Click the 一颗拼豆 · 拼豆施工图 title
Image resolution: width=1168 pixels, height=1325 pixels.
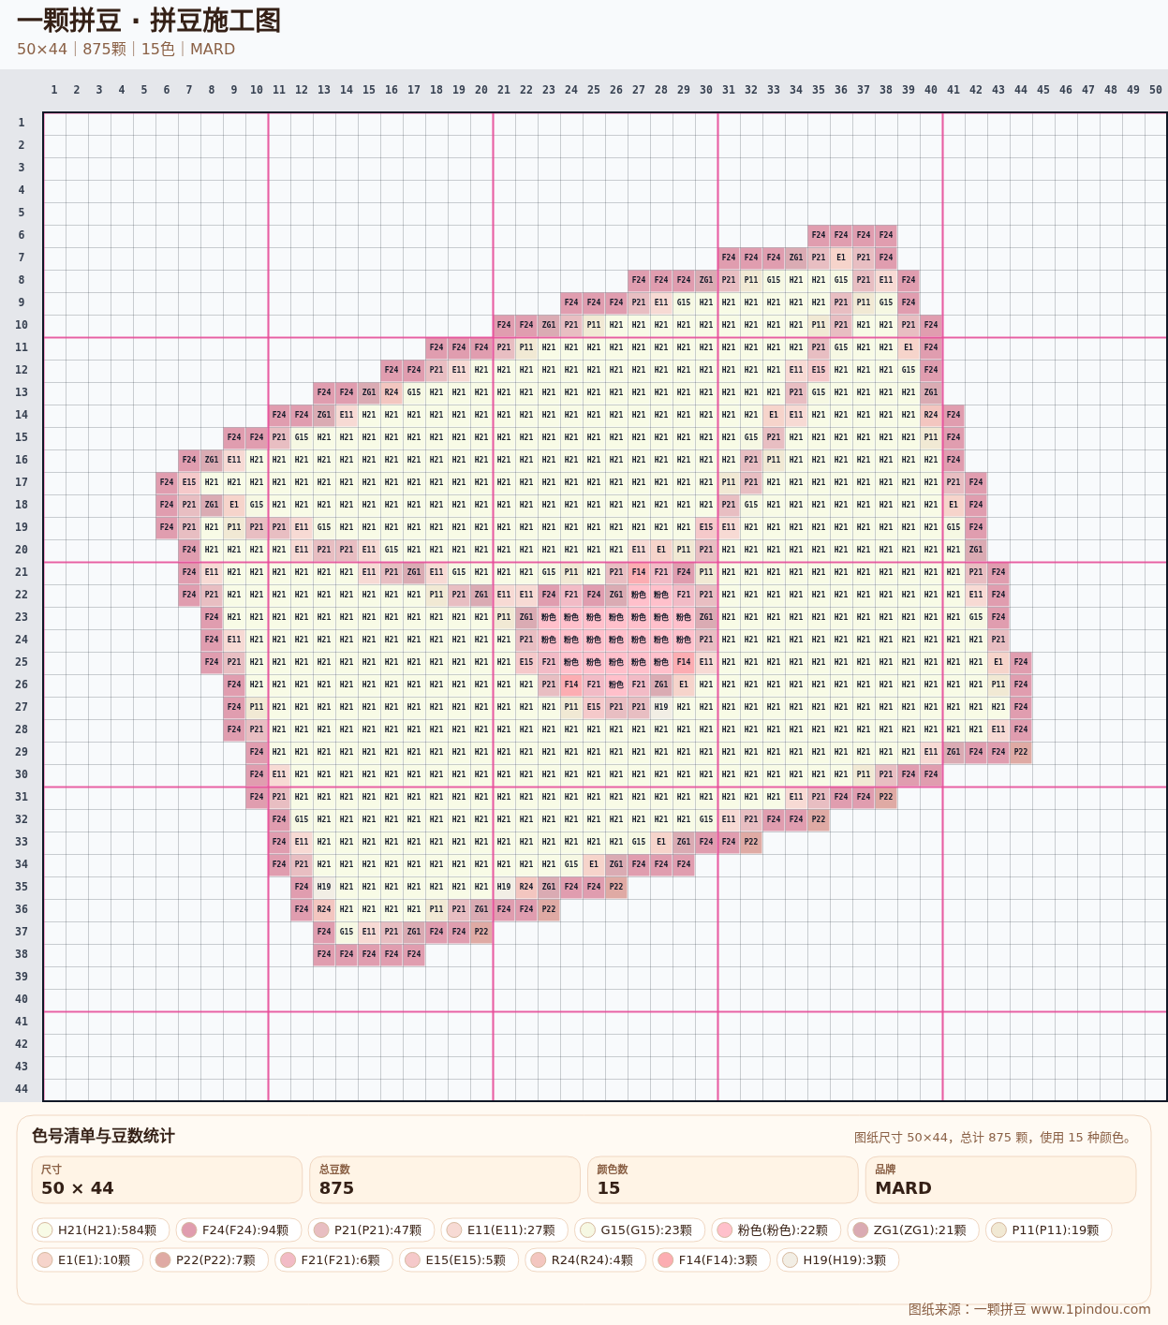[x=149, y=21]
